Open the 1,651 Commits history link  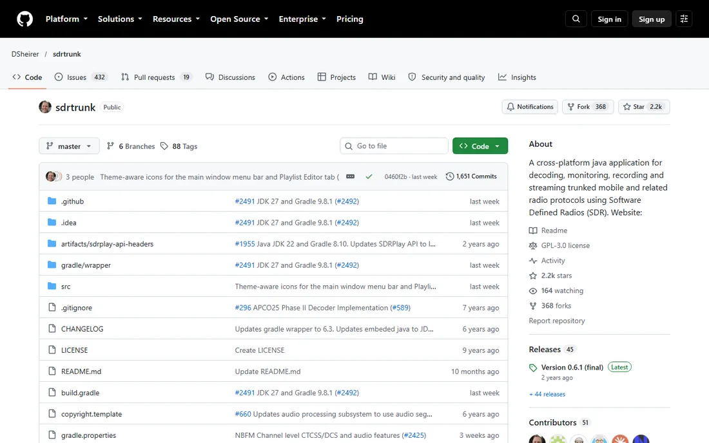[x=471, y=176]
